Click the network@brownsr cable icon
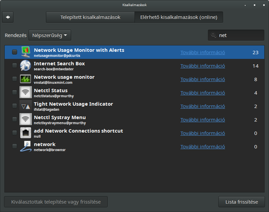 (26, 146)
